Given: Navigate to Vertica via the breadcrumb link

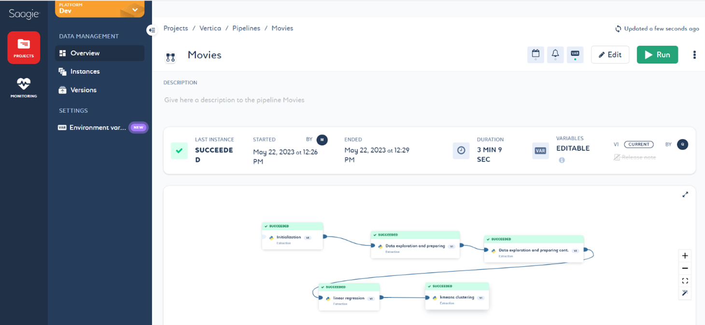Looking at the screenshot, I should 210,28.
